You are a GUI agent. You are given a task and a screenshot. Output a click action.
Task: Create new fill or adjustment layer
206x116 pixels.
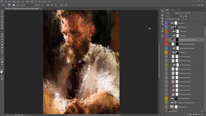click(x=193, y=115)
